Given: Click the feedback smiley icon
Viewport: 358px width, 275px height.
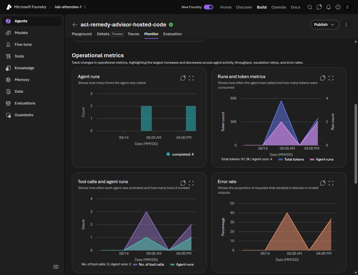Looking at the screenshot, I should click(338, 7).
